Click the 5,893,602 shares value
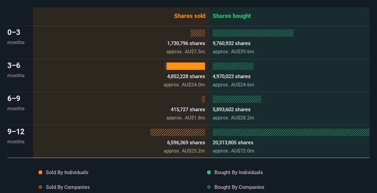Screen dimensions: 377x193 click(x=231, y=109)
